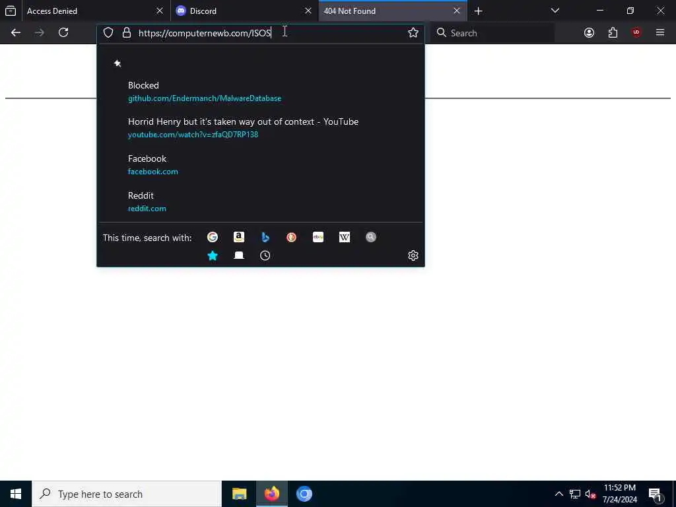Select the gray magnifier search engine
This screenshot has height=507, width=676.
371,237
